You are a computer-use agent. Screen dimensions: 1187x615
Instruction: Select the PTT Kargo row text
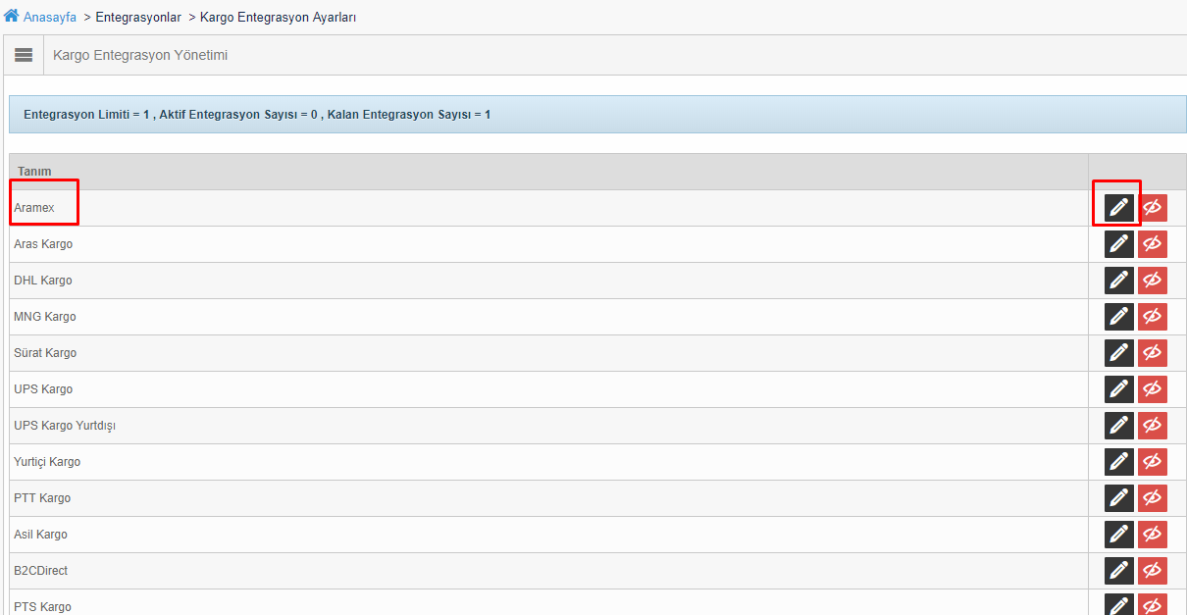[x=42, y=498]
